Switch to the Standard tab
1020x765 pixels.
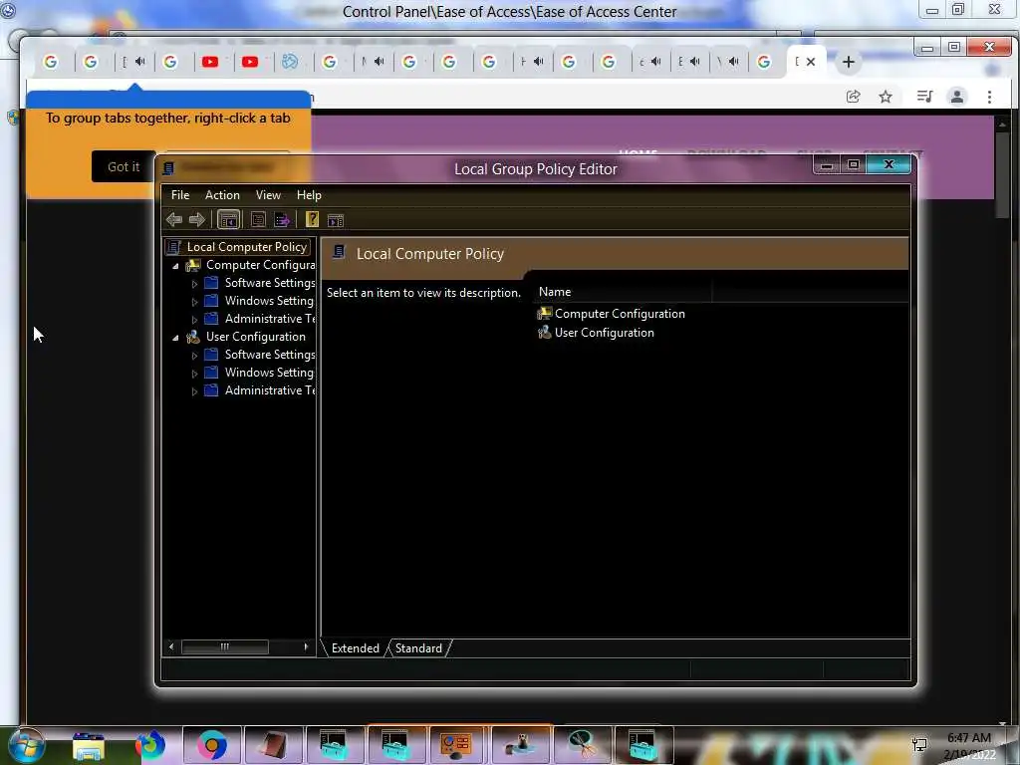tap(418, 648)
